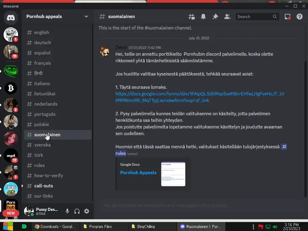Click the channel name suomalainen in header

(122, 17)
